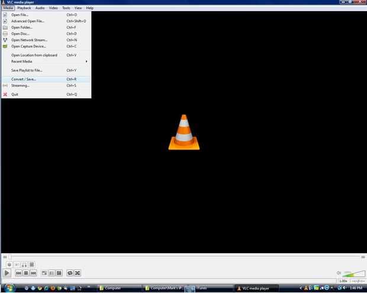Click the Streaming entry icon
Image resolution: width=367 pixels, height=293 pixels.
[5, 85]
